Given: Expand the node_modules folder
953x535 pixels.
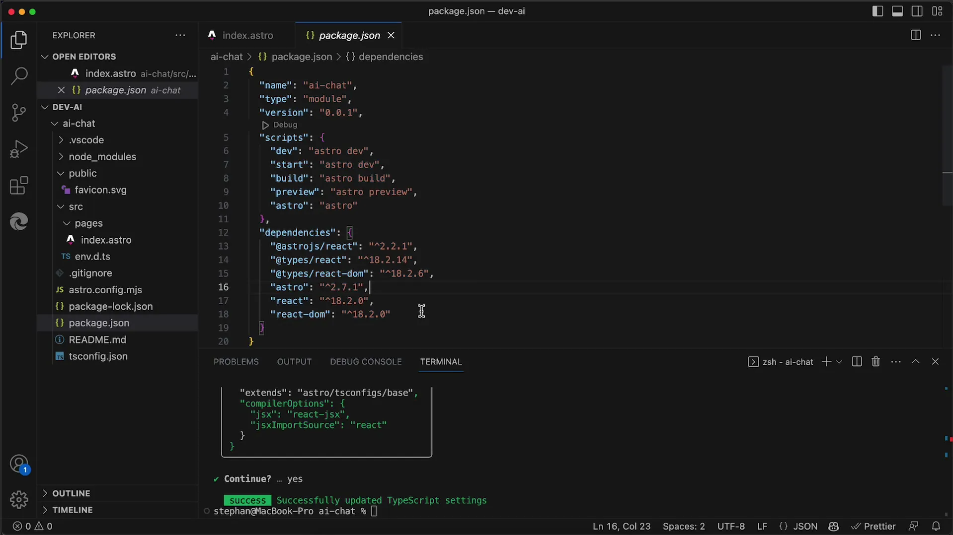Looking at the screenshot, I should [118, 156].
